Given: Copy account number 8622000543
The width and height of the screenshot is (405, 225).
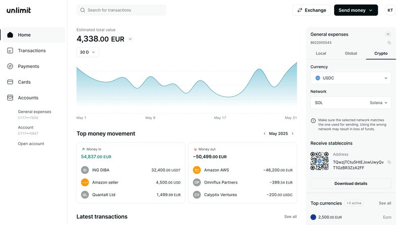Looking at the screenshot, I should point(389,42).
